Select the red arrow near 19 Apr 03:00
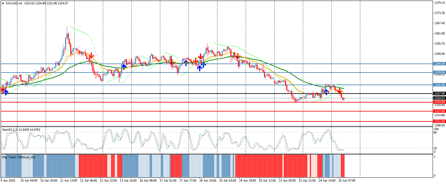The height and width of the screenshot is (184, 446). (237, 57)
